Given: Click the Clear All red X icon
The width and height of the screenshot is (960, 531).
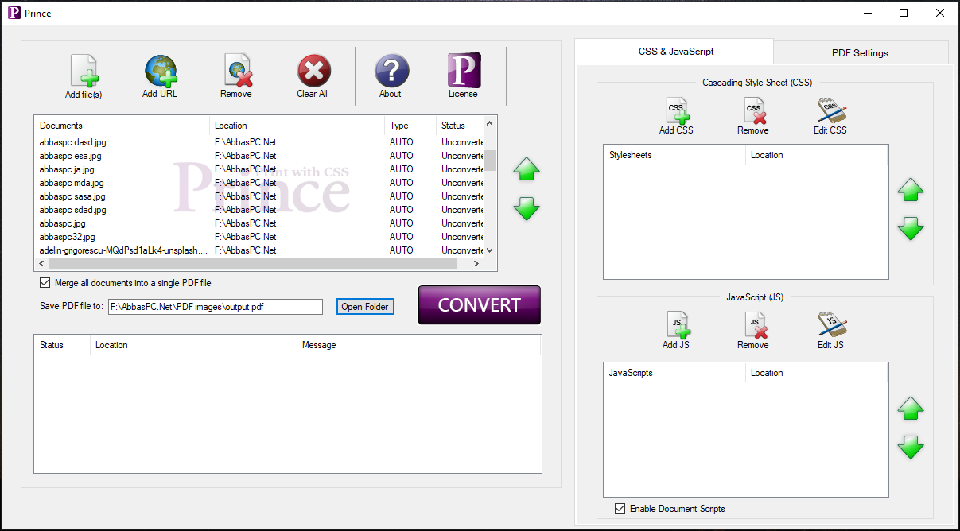Looking at the screenshot, I should tap(313, 71).
